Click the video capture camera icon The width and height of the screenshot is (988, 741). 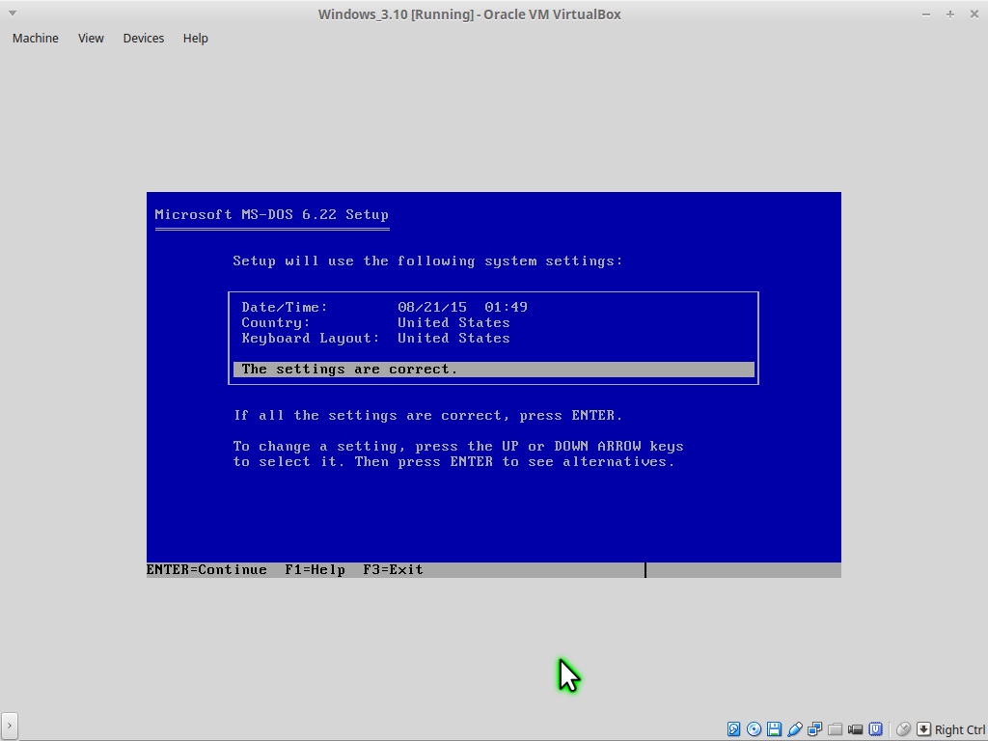point(856,729)
